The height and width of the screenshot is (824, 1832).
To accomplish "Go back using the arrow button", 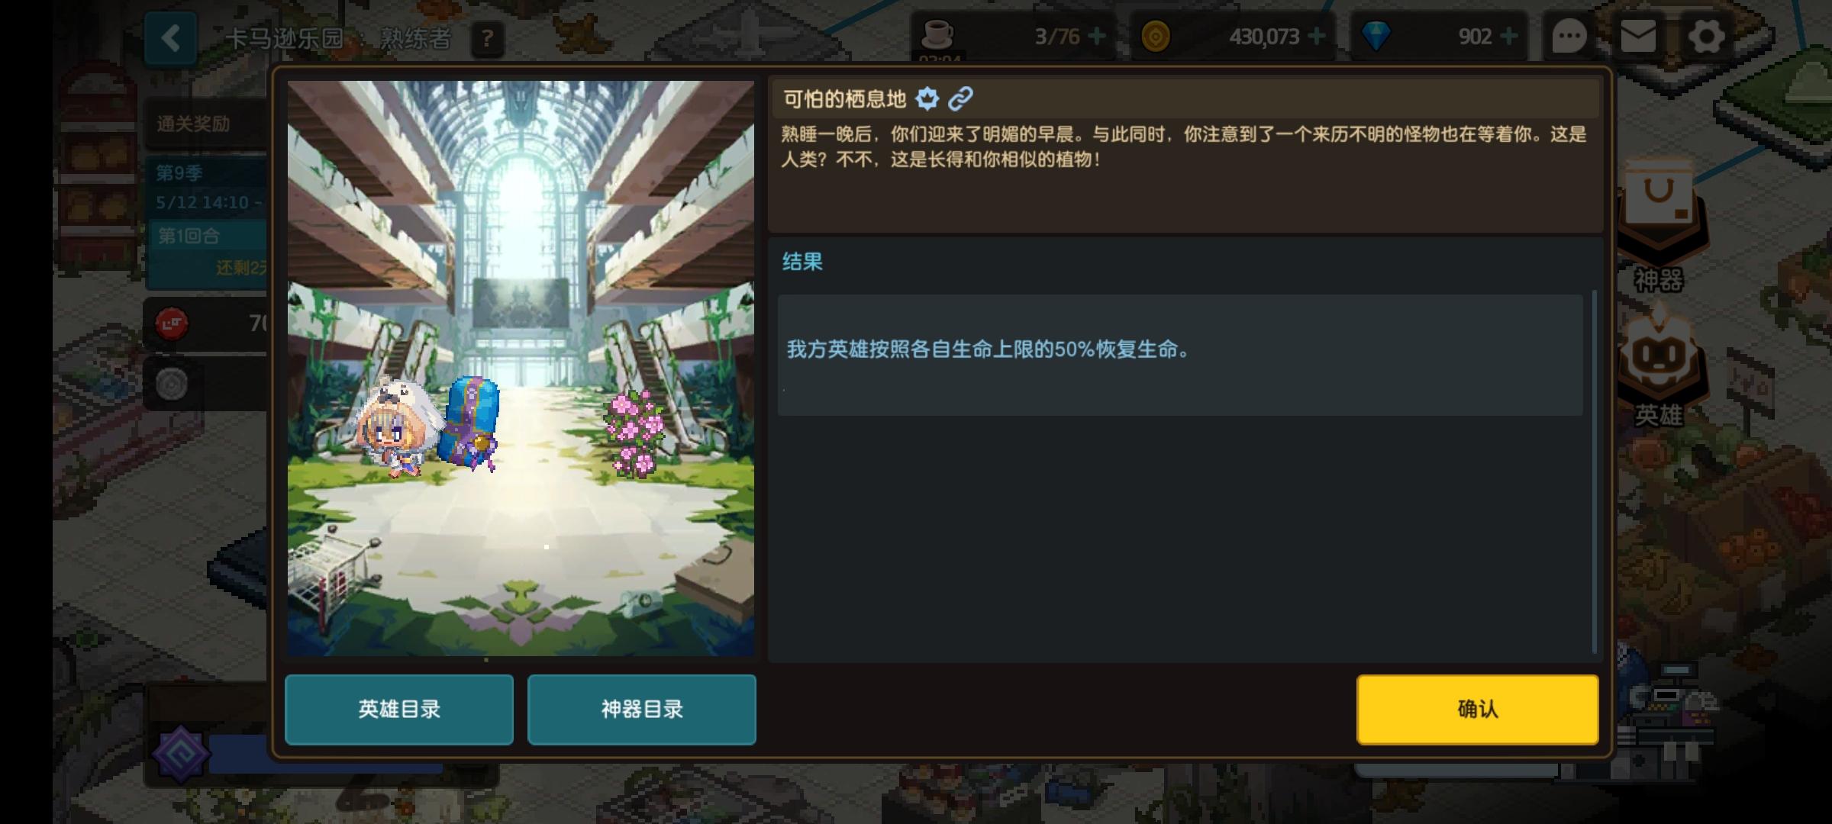I will click(x=171, y=37).
